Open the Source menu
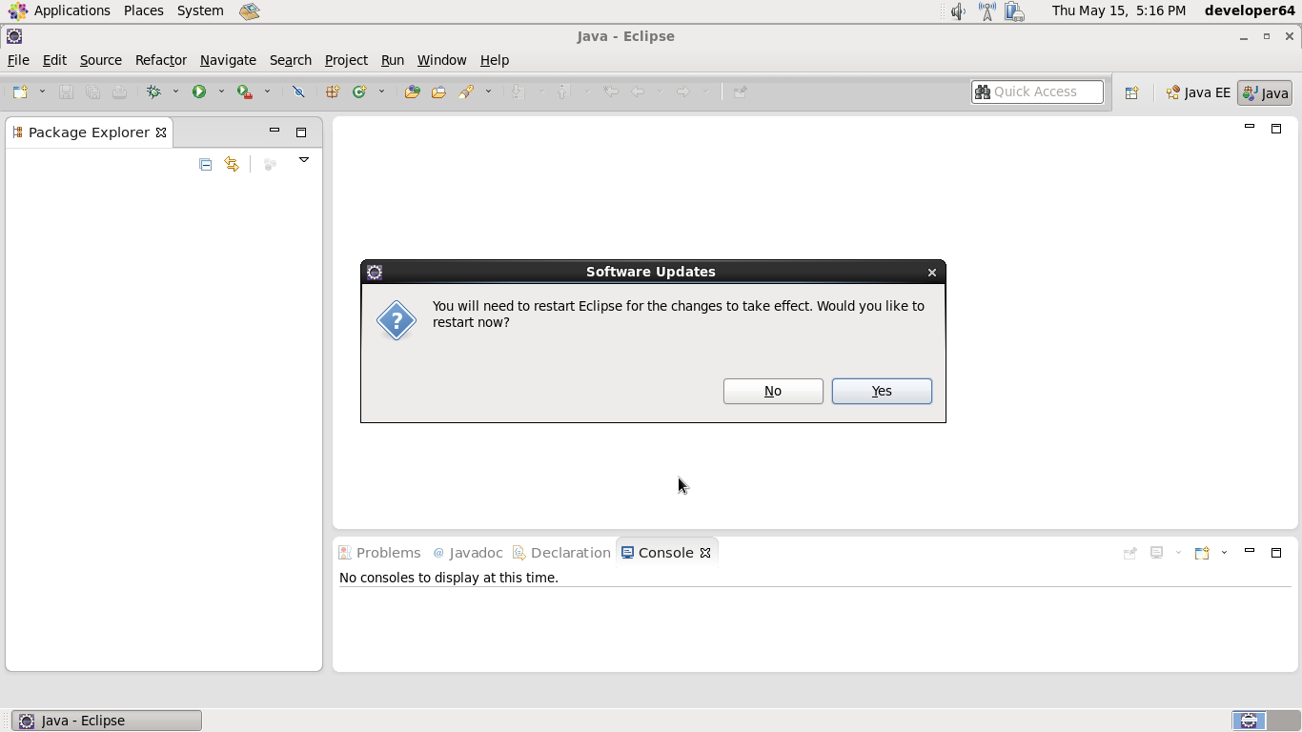The image size is (1302, 732). tap(101, 60)
